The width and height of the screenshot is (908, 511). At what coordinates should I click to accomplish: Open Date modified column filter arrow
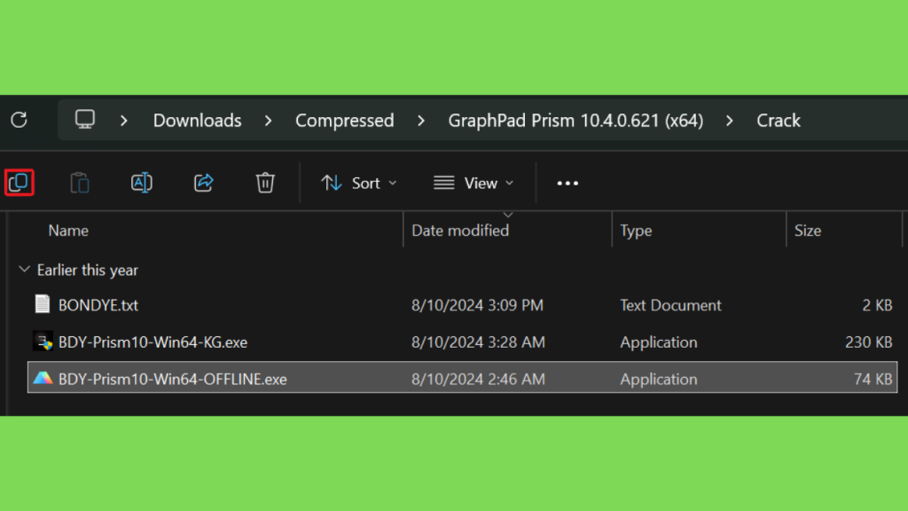pyautogui.click(x=508, y=215)
